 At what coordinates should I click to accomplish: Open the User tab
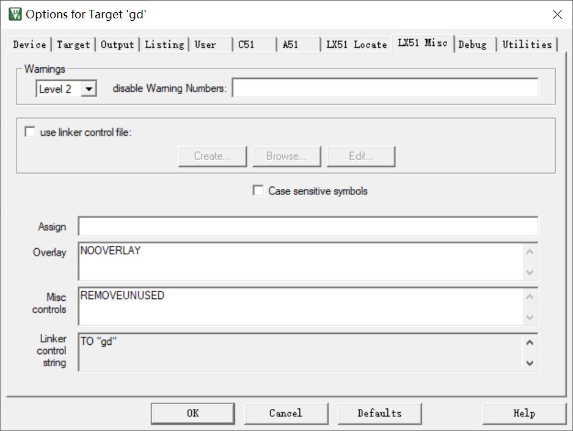[211, 45]
